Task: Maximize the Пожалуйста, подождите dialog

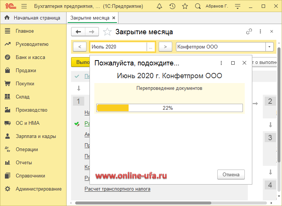Action: [x=233, y=63]
